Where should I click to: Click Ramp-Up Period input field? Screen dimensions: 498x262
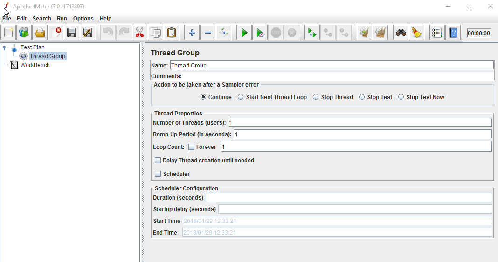coord(363,134)
